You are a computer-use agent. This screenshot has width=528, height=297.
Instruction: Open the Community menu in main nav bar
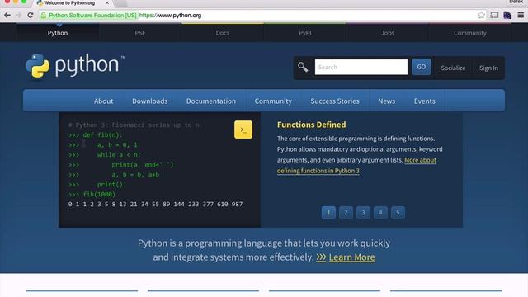click(273, 101)
